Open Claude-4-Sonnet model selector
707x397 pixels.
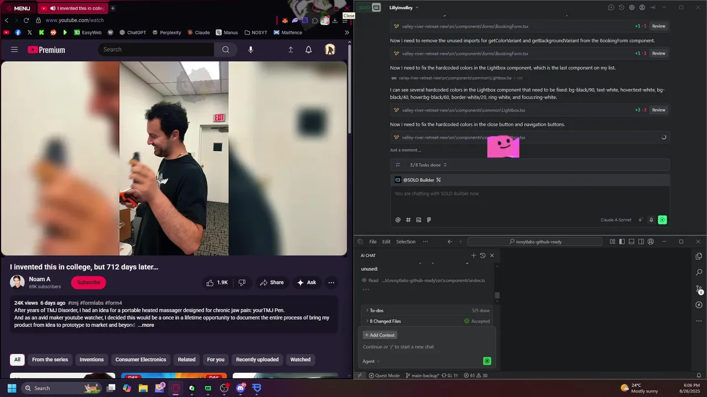[x=616, y=220]
